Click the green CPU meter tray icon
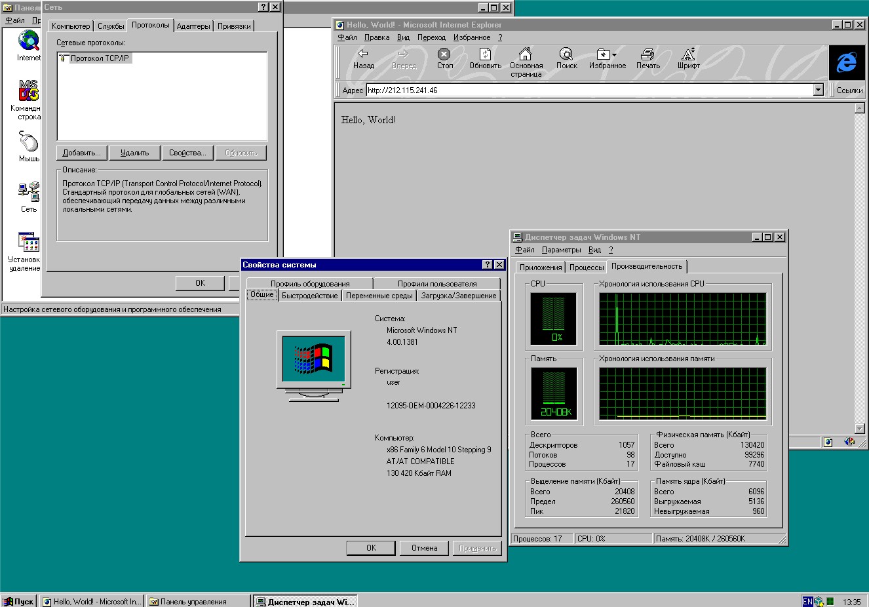869x607 pixels. (830, 601)
